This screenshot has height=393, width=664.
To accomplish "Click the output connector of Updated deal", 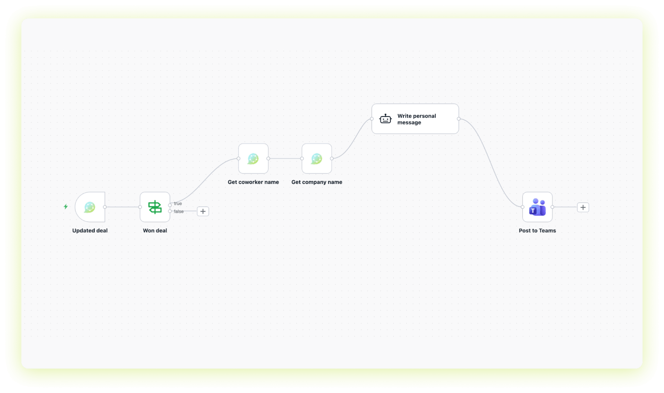I will point(105,207).
